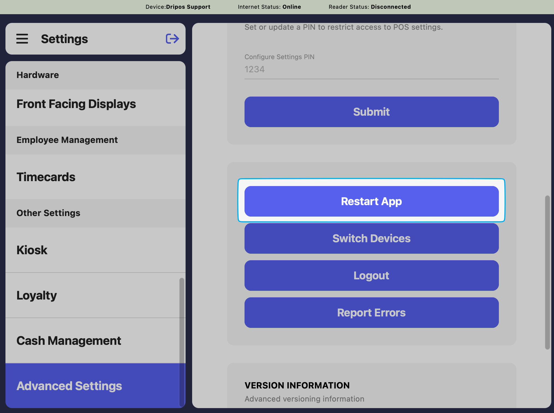This screenshot has width=554, height=413.
Task: Click the right panel vertical scrollbar
Action: [547, 272]
